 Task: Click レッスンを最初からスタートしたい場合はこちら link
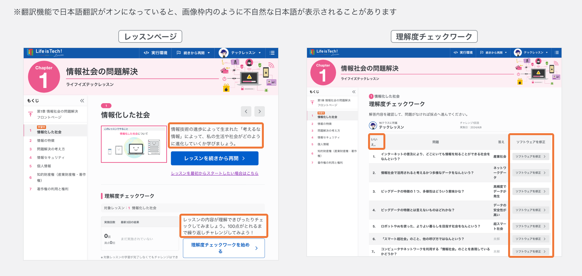[x=215, y=173]
